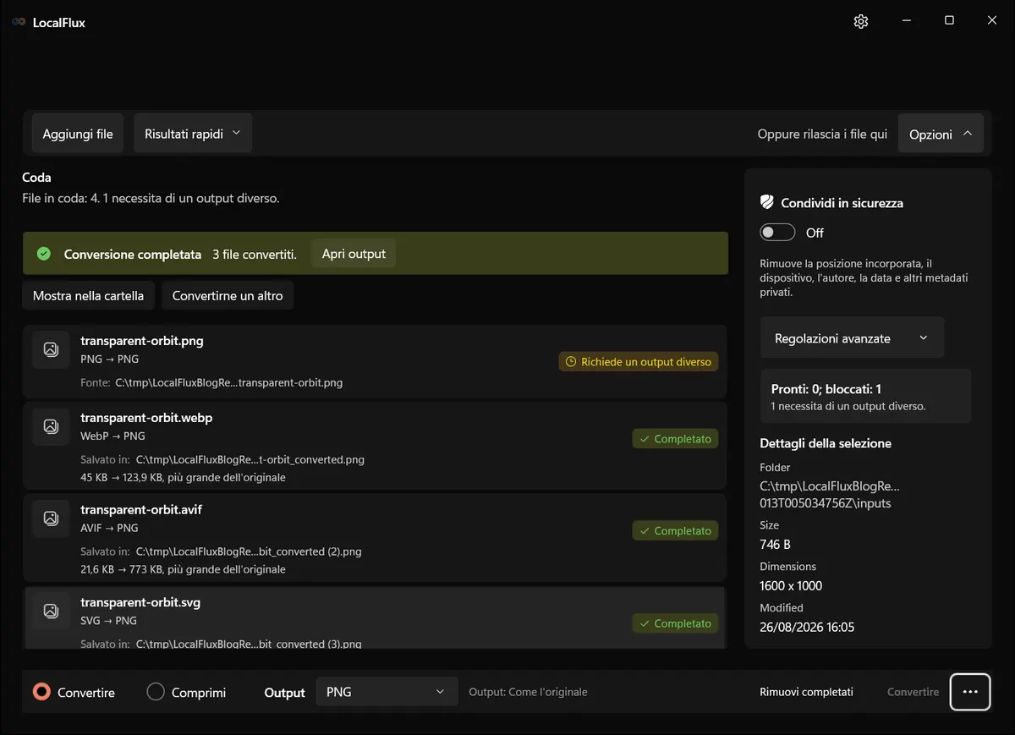Click the 3 file convertiti text
1015x735 pixels.
click(255, 254)
